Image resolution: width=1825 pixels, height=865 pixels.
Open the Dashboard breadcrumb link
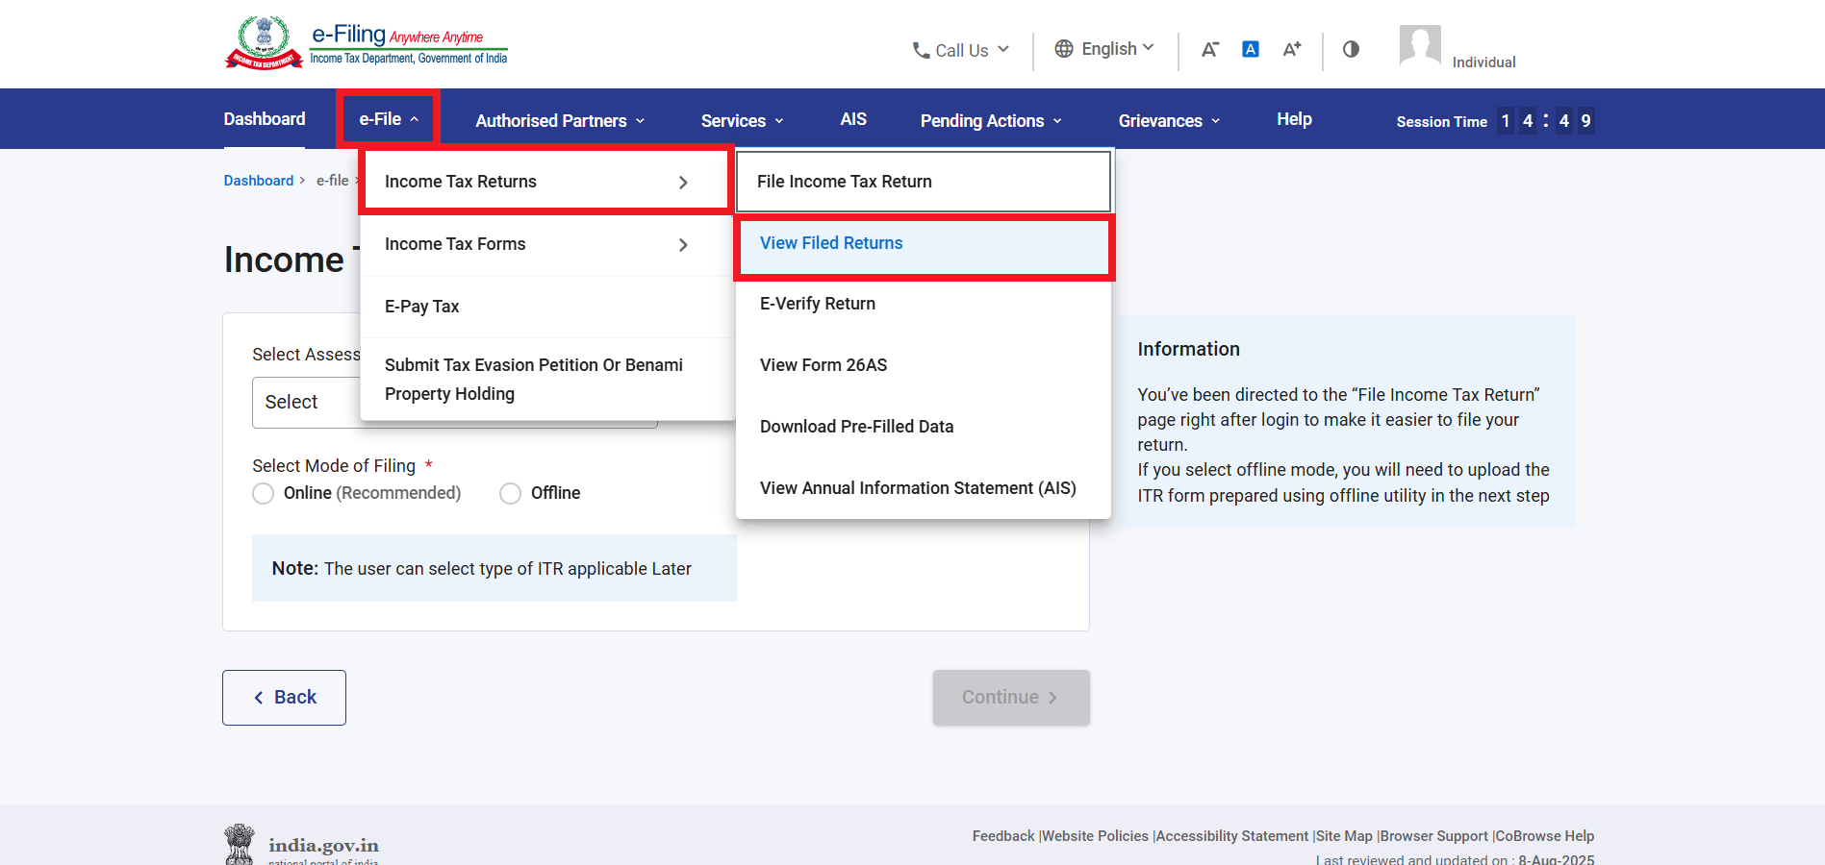[x=258, y=181]
